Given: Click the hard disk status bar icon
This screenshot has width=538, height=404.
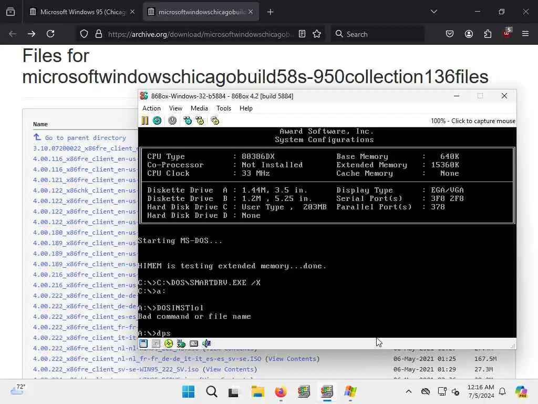Looking at the screenshot, I should 194,344.
